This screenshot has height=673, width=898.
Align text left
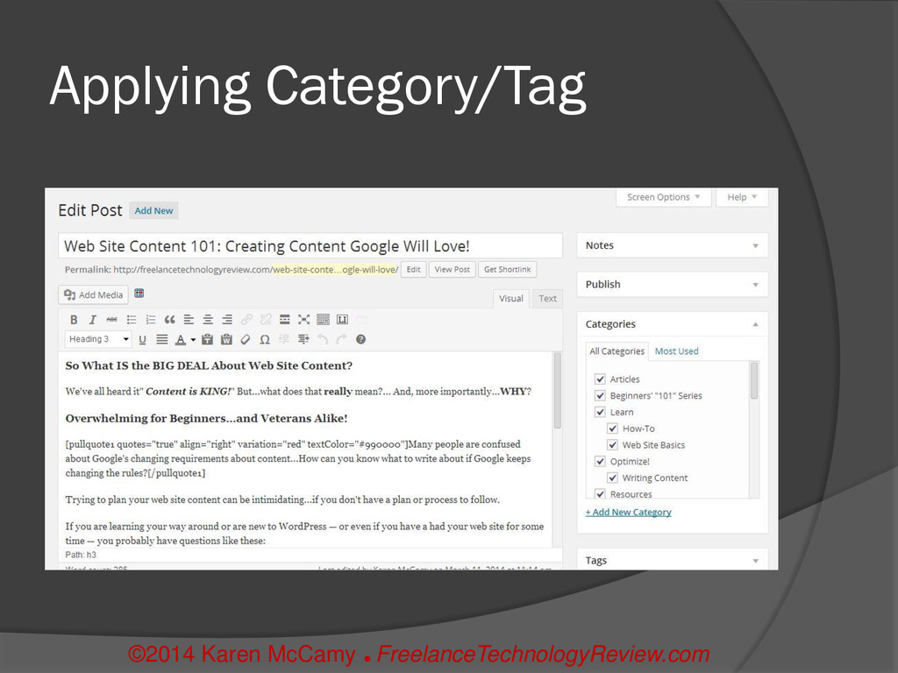pos(189,319)
